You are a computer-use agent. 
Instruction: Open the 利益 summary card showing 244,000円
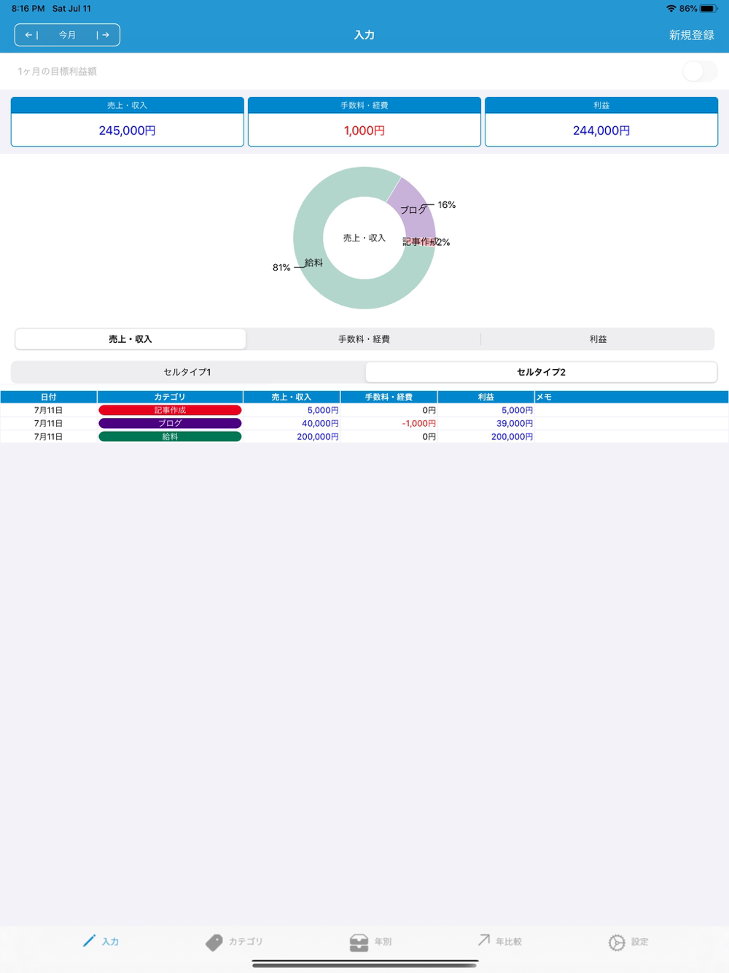[x=601, y=122]
